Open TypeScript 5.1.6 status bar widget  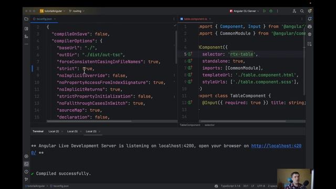230,186
